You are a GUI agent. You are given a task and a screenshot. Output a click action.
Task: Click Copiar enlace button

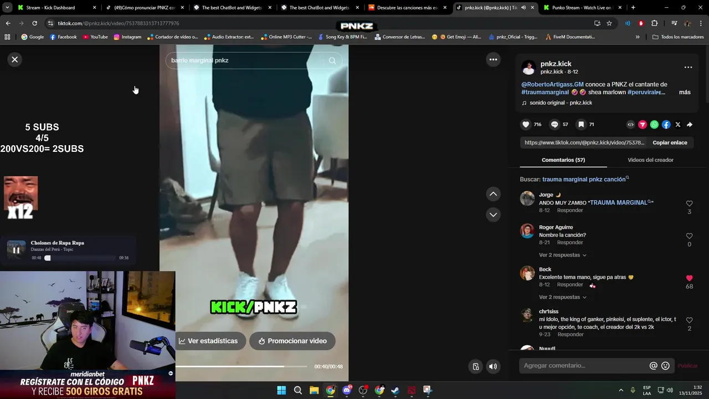coord(670,142)
